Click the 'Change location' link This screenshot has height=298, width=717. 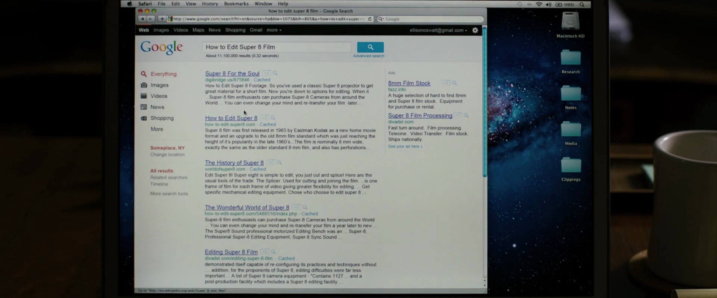point(167,155)
